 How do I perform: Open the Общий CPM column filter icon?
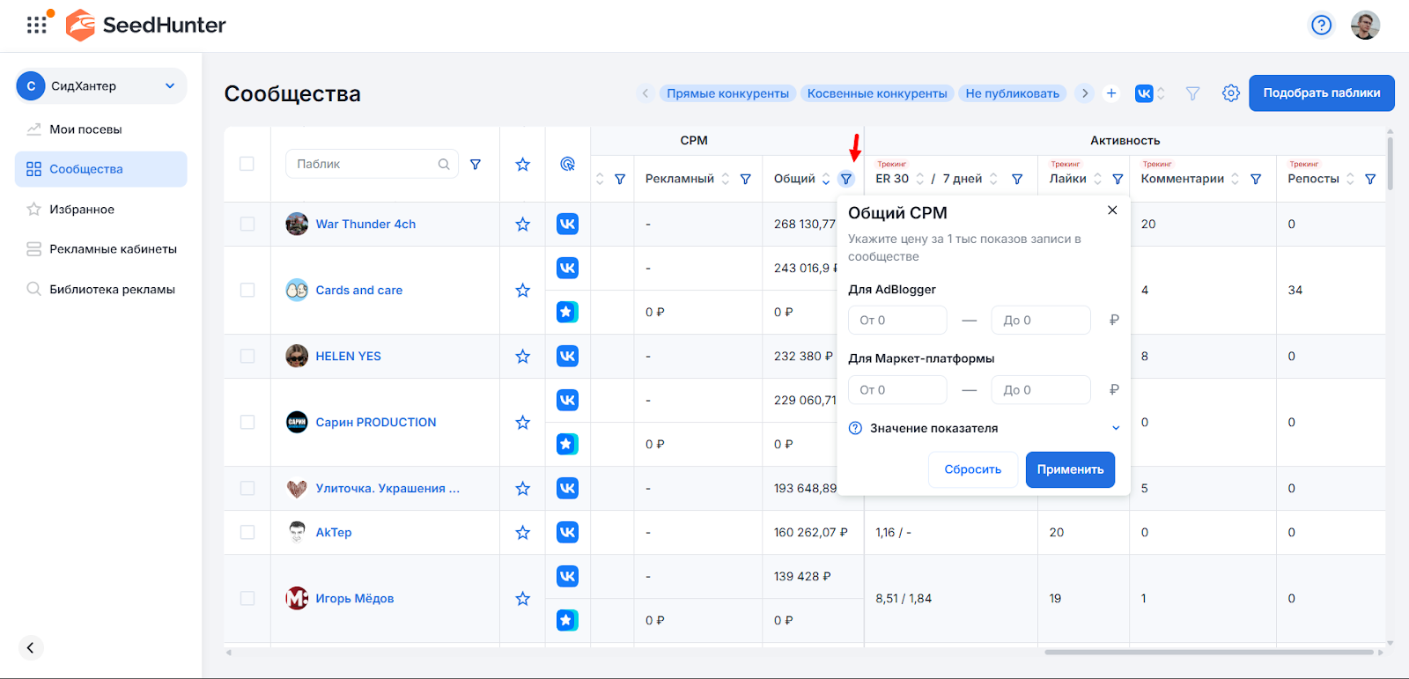tap(845, 179)
